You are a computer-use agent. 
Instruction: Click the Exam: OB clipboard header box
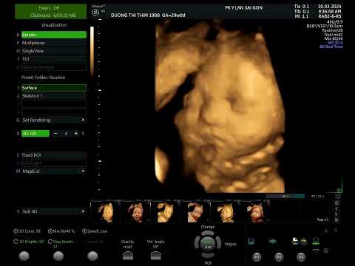(x=51, y=11)
